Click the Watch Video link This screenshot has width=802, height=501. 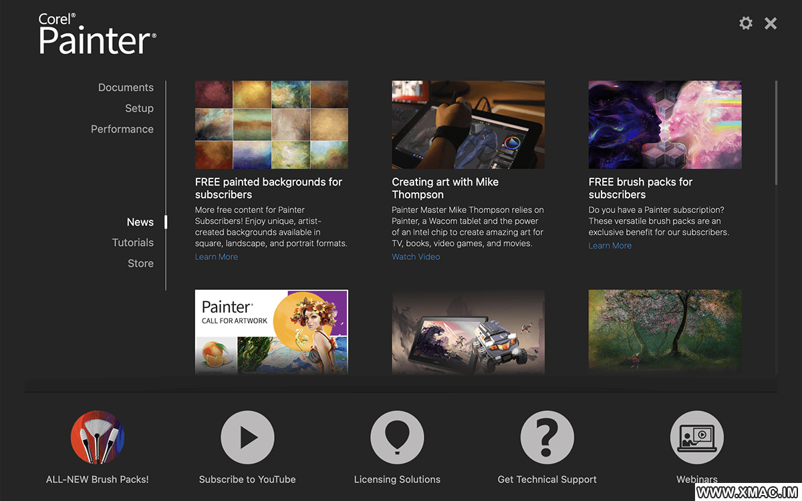416,257
